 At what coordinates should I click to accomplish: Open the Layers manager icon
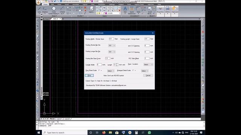(92, 9)
